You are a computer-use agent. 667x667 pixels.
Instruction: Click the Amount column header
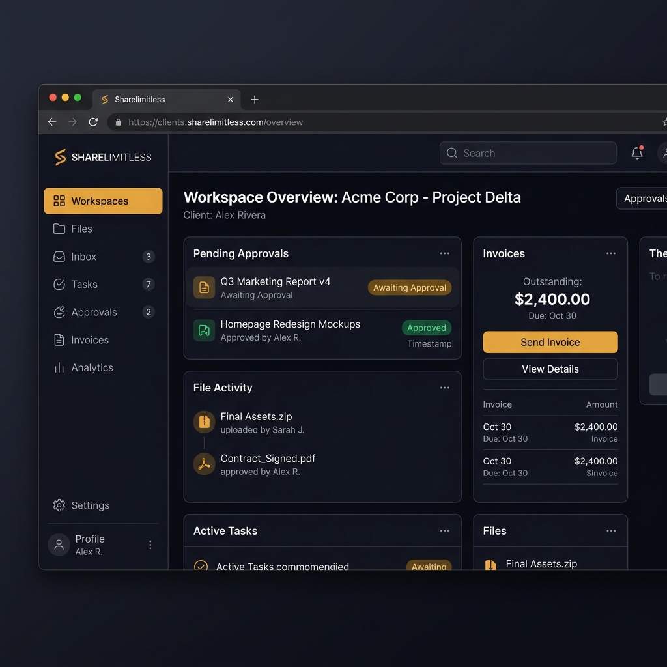pyautogui.click(x=601, y=404)
